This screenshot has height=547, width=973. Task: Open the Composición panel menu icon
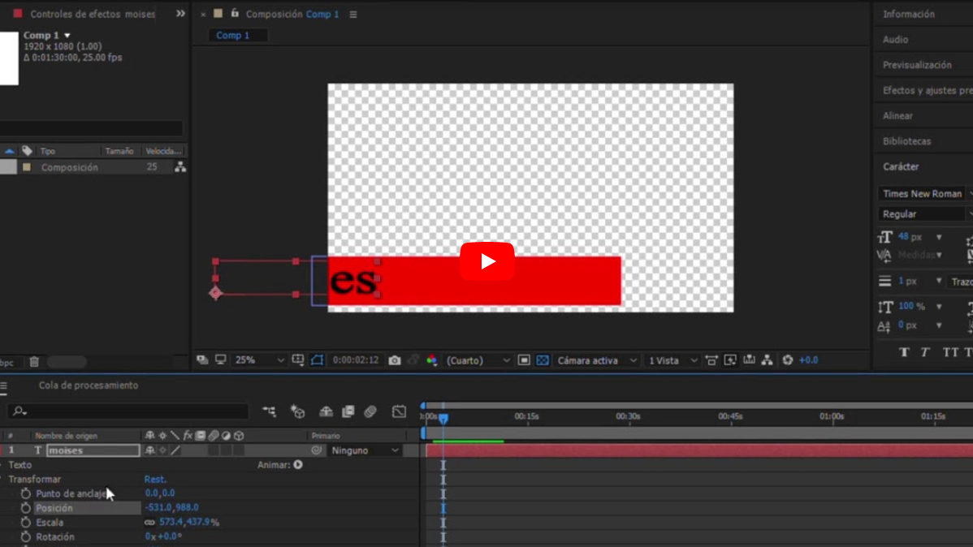point(353,15)
